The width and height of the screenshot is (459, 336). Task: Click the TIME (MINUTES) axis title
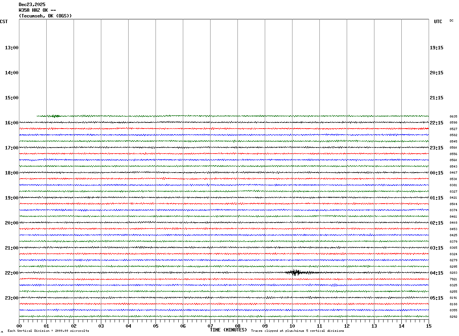(x=228, y=330)
